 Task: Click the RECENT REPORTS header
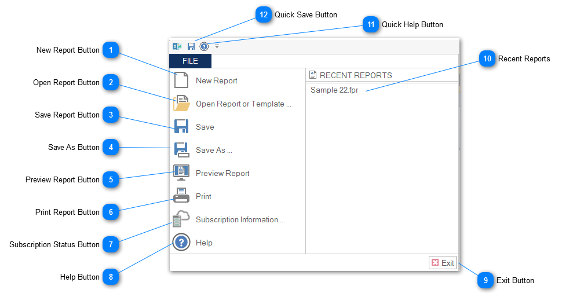pos(355,75)
